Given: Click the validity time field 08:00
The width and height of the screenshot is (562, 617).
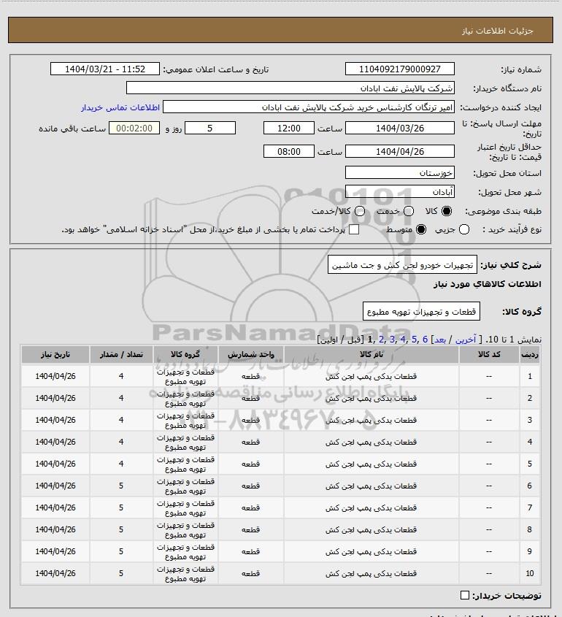Looking at the screenshot, I should (x=289, y=151).
